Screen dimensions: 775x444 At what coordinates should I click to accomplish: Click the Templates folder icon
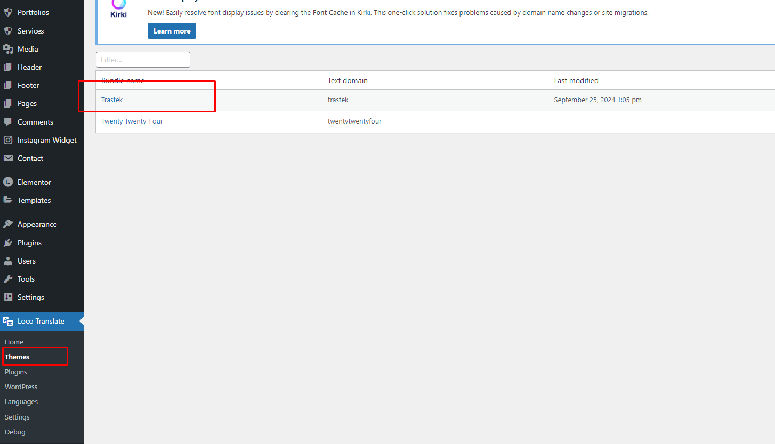(x=8, y=200)
